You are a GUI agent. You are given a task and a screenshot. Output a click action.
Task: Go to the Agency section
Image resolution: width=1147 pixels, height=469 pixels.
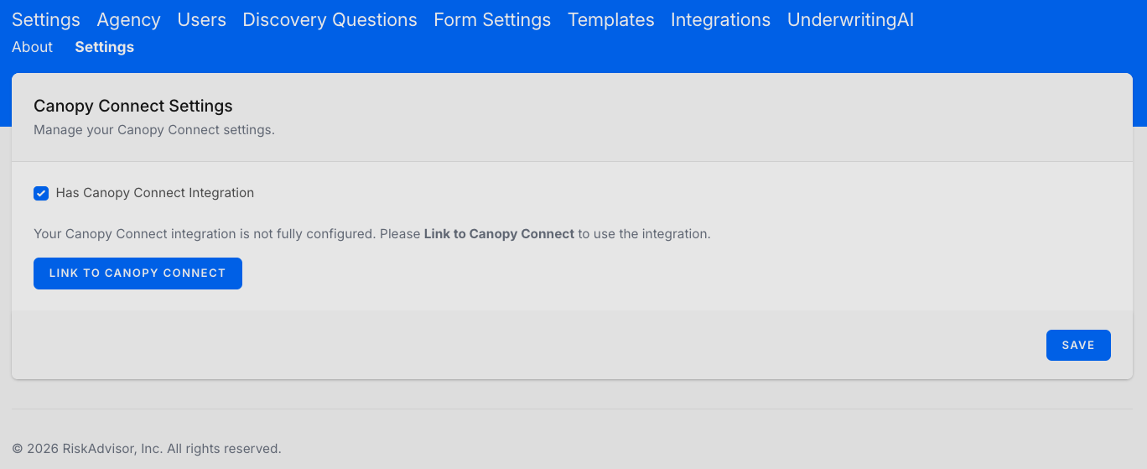(128, 20)
